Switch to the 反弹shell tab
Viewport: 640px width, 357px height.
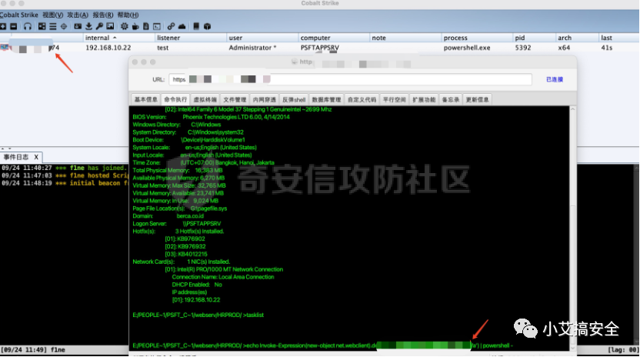[x=294, y=99]
